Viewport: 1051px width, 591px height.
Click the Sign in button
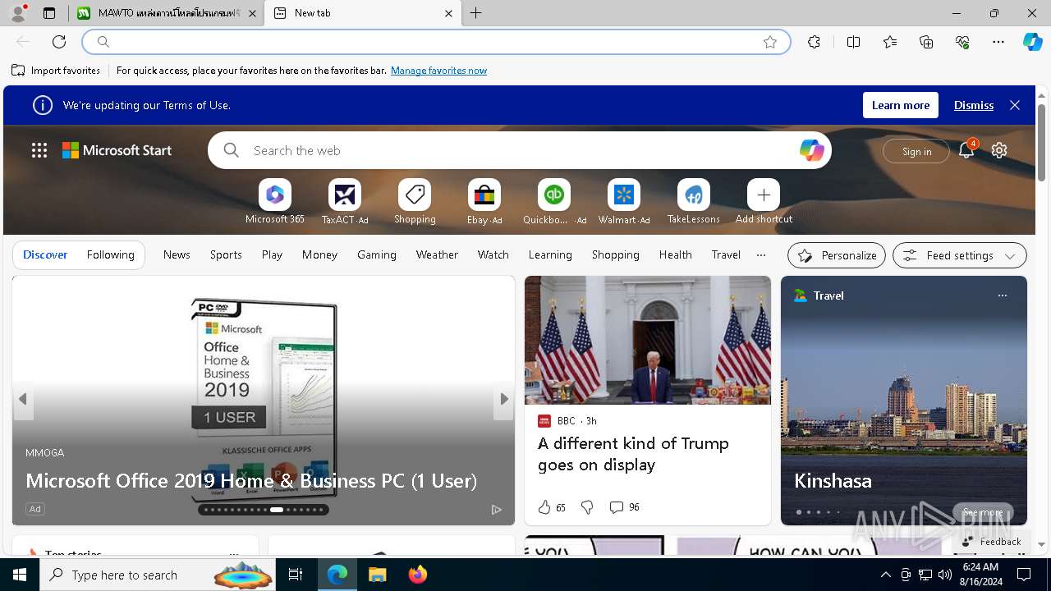tap(916, 151)
